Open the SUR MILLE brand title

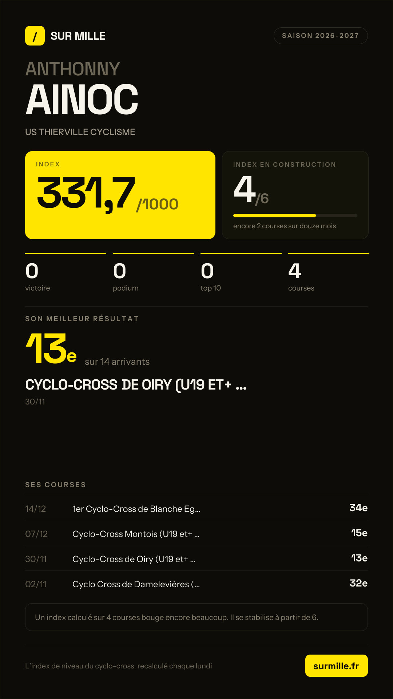click(x=78, y=36)
